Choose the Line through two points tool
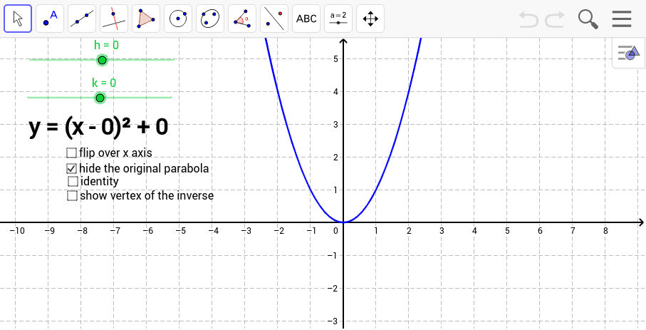Viewport: 646px width, 330px height. pyautogui.click(x=82, y=19)
